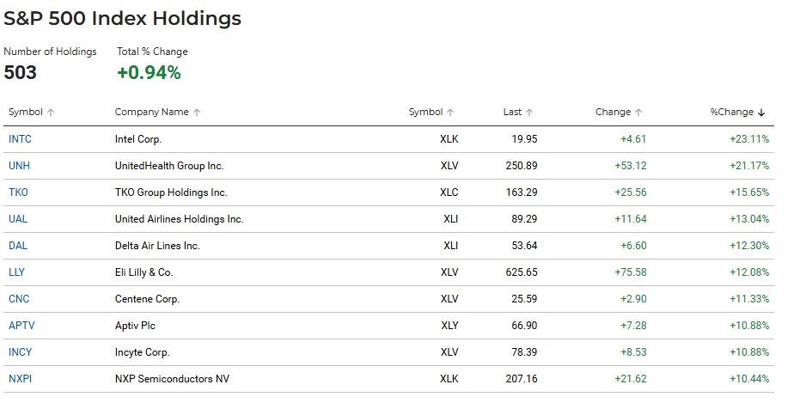Open UNH ticker link
Viewport: 788px width, 403px height.
19,166
